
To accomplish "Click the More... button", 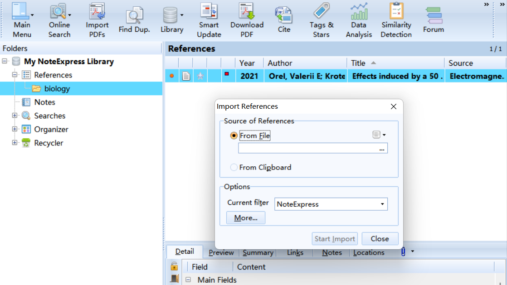I will click(x=246, y=218).
